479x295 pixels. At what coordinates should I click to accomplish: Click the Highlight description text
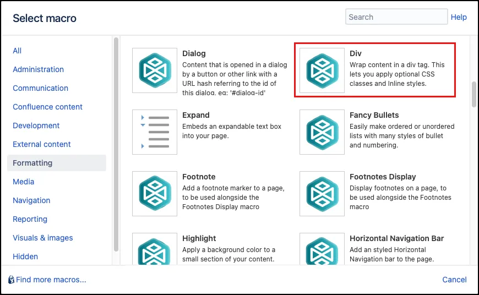[x=229, y=254]
